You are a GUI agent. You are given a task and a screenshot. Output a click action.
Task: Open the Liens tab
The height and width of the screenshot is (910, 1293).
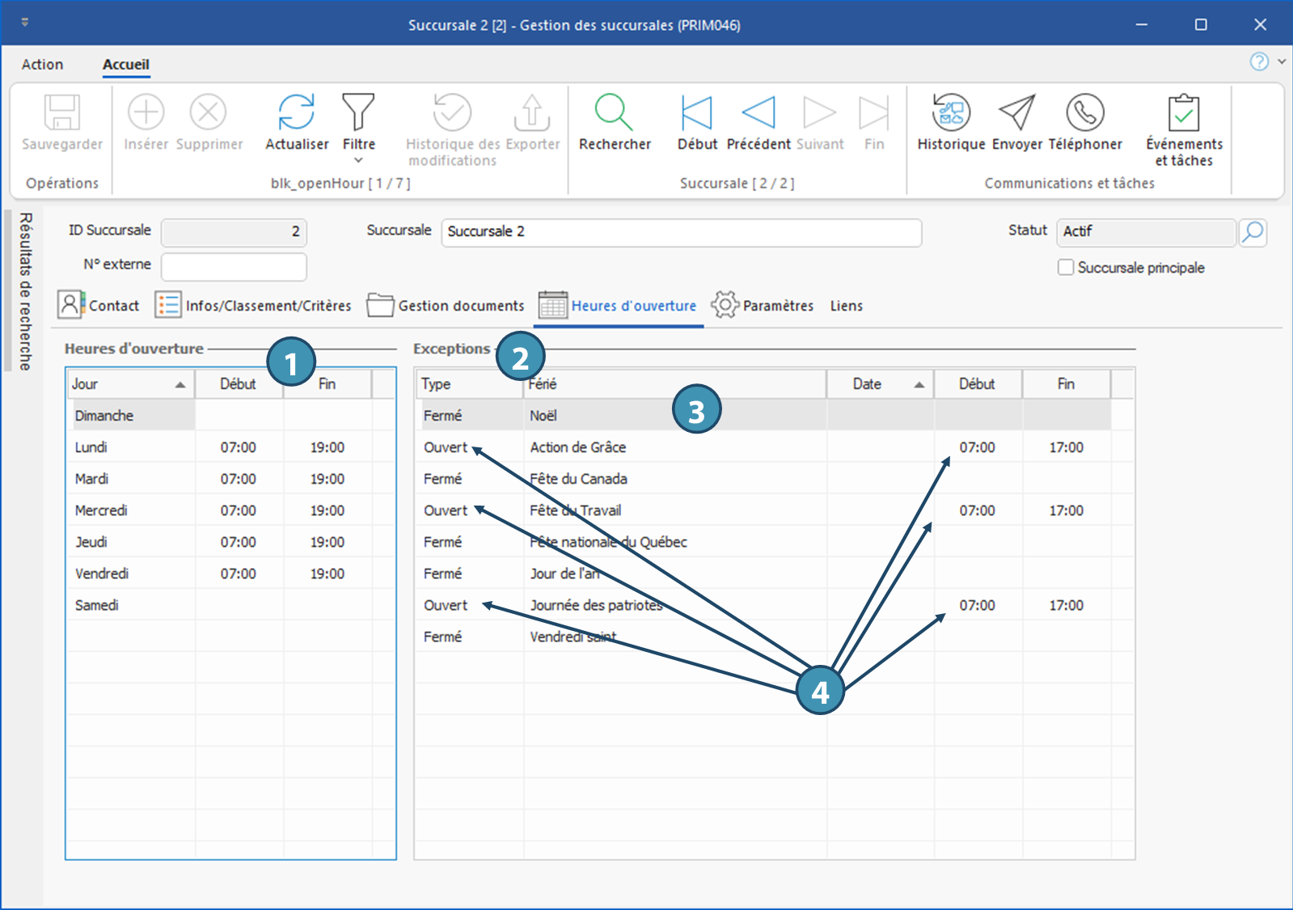tap(846, 306)
